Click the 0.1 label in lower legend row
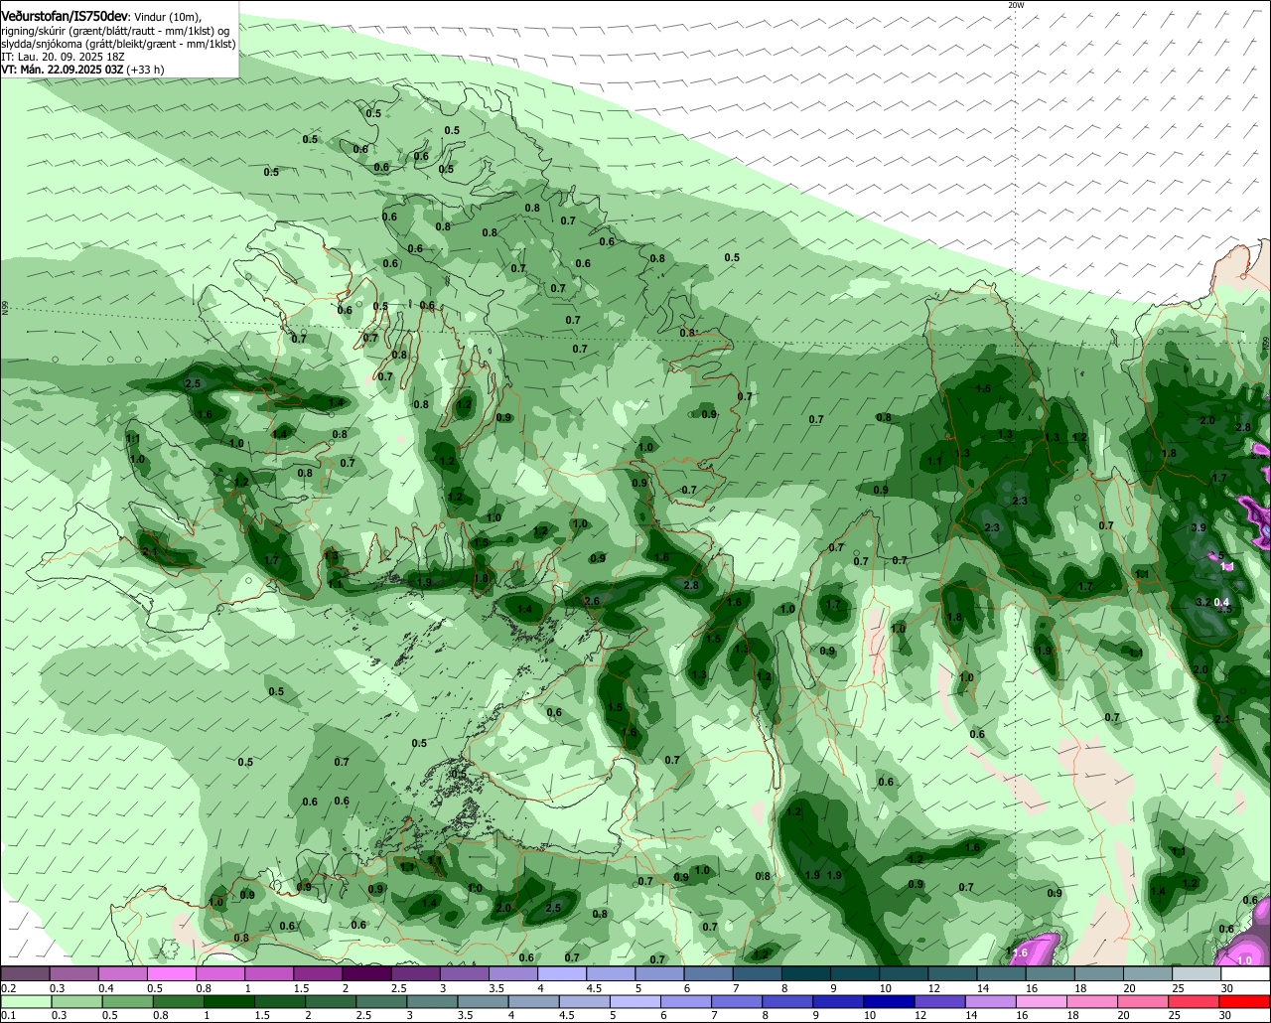 coord(8,1016)
